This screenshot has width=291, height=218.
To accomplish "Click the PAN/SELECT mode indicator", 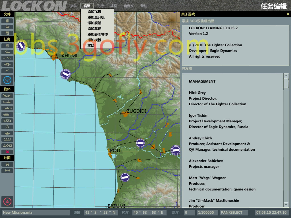I will coord(234,213).
